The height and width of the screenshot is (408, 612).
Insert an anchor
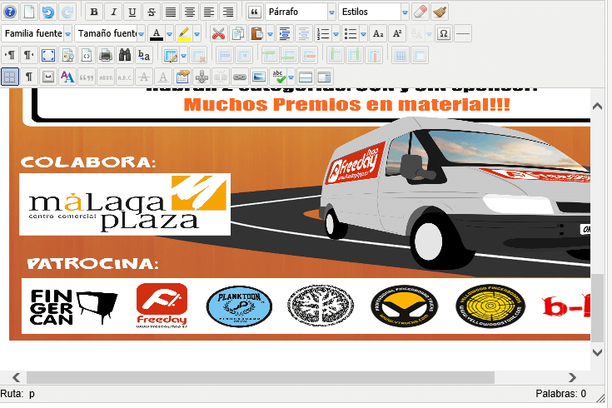(x=202, y=77)
